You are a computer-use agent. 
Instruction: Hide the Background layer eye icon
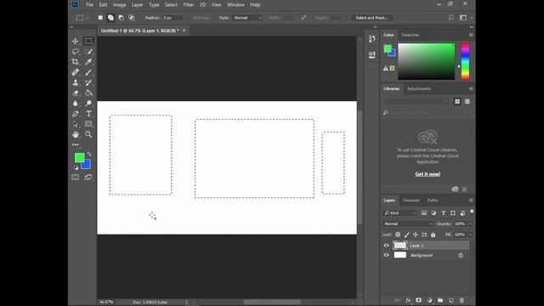[x=386, y=255]
